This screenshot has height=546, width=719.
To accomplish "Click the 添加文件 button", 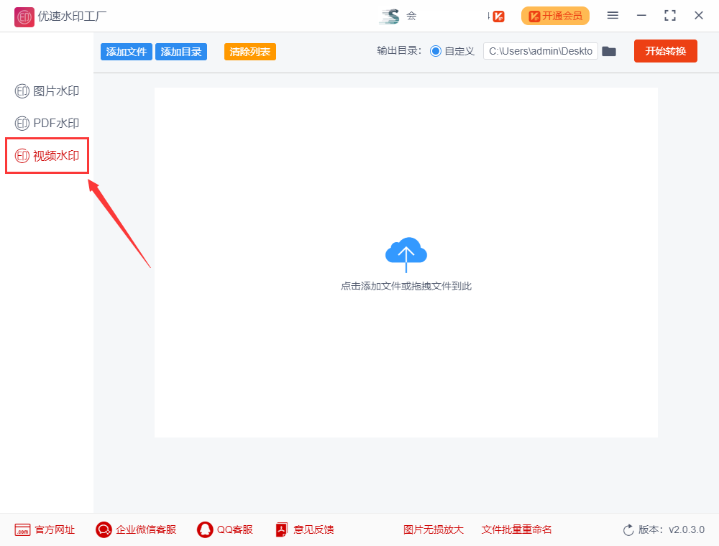I will (126, 51).
